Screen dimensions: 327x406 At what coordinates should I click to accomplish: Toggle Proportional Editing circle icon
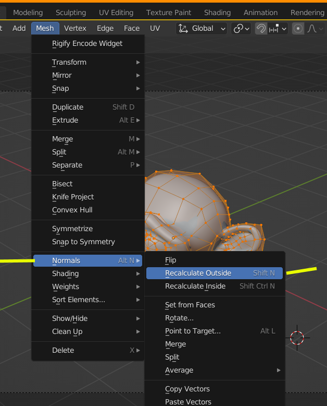pos(298,29)
